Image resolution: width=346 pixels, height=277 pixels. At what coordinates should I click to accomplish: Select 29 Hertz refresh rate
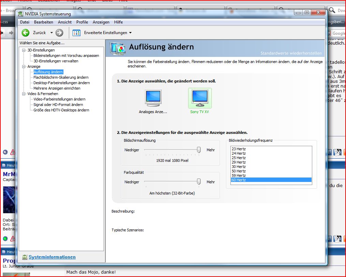tap(271, 162)
